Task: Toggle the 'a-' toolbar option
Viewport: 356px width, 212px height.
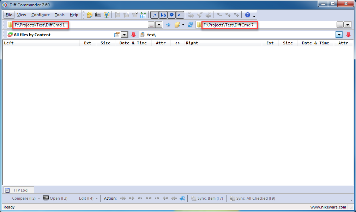Action: [x=180, y=15]
